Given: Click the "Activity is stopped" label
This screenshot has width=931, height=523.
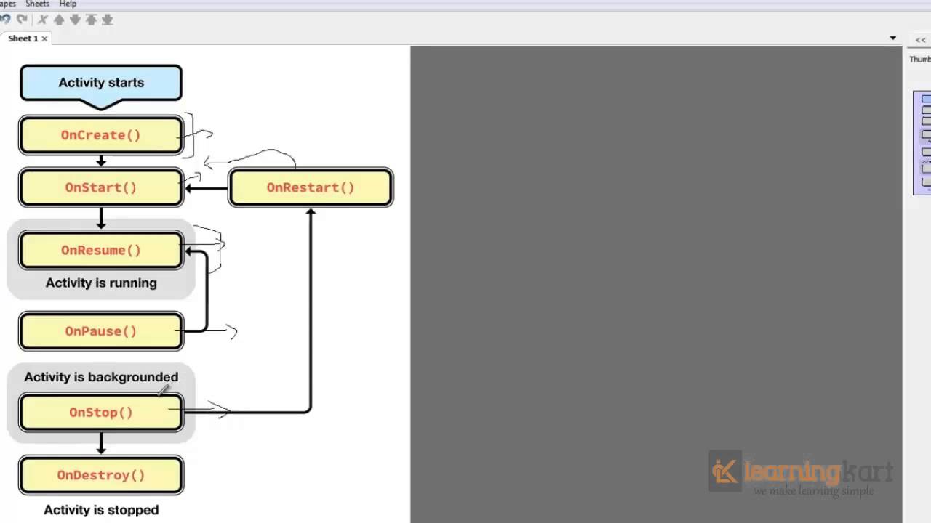Looking at the screenshot, I should (101, 510).
